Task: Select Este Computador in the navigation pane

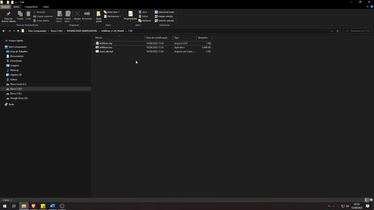Action: [x=18, y=47]
